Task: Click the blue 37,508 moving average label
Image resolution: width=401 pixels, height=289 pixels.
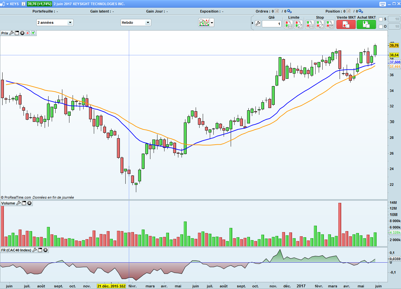Action: pyautogui.click(x=395, y=62)
